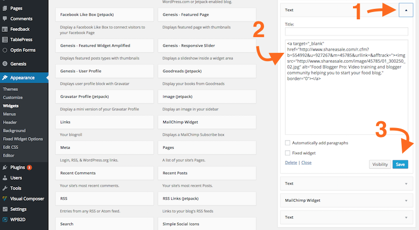Open the Header submenu item
Image resolution: width=419 pixels, height=230 pixels.
click(x=10, y=122)
